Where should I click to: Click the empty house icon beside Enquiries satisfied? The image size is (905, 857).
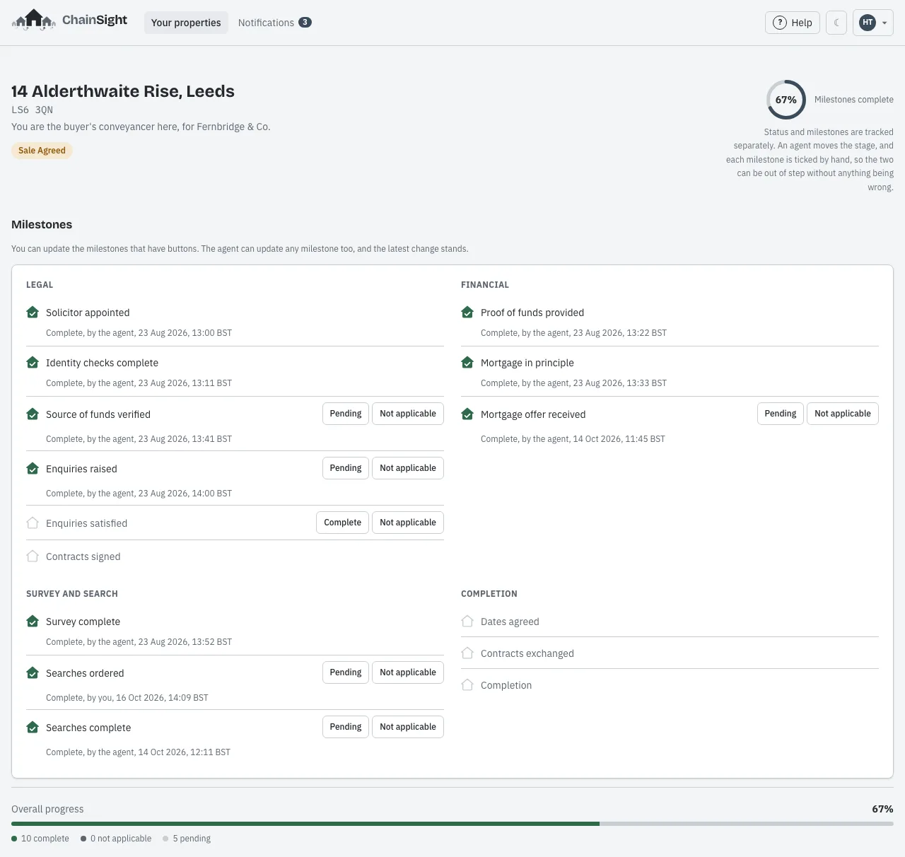[x=33, y=523]
